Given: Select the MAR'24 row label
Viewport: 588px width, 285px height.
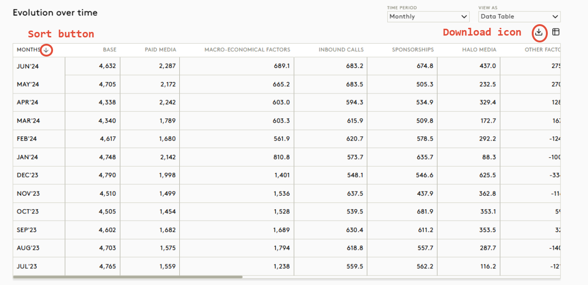Looking at the screenshot, I should [x=28, y=120].
